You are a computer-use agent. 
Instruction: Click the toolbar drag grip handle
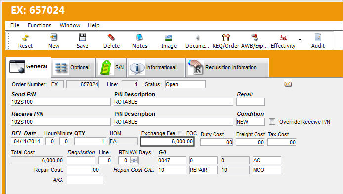pos(8,41)
